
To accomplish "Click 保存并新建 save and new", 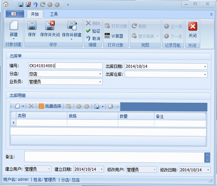I will 72,29.
